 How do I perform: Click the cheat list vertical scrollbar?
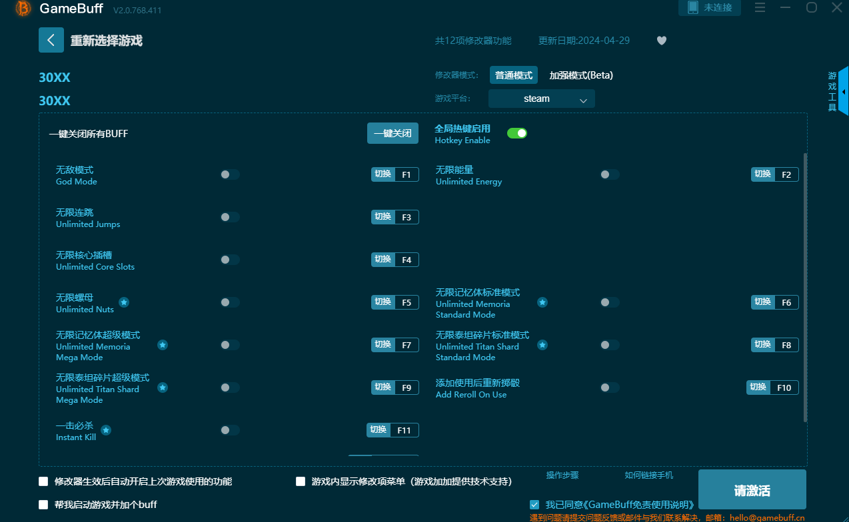805,288
